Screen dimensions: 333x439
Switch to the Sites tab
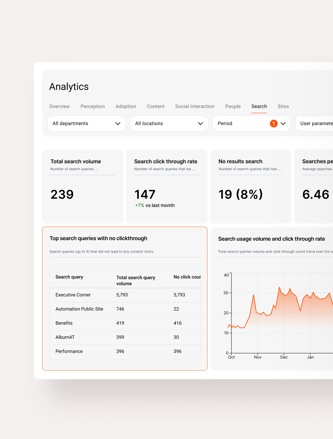click(x=283, y=106)
